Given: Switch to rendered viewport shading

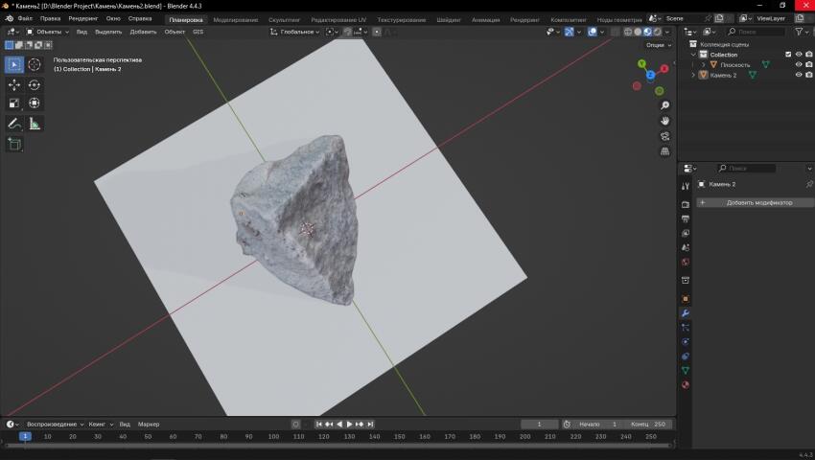Looking at the screenshot, I should 658,32.
